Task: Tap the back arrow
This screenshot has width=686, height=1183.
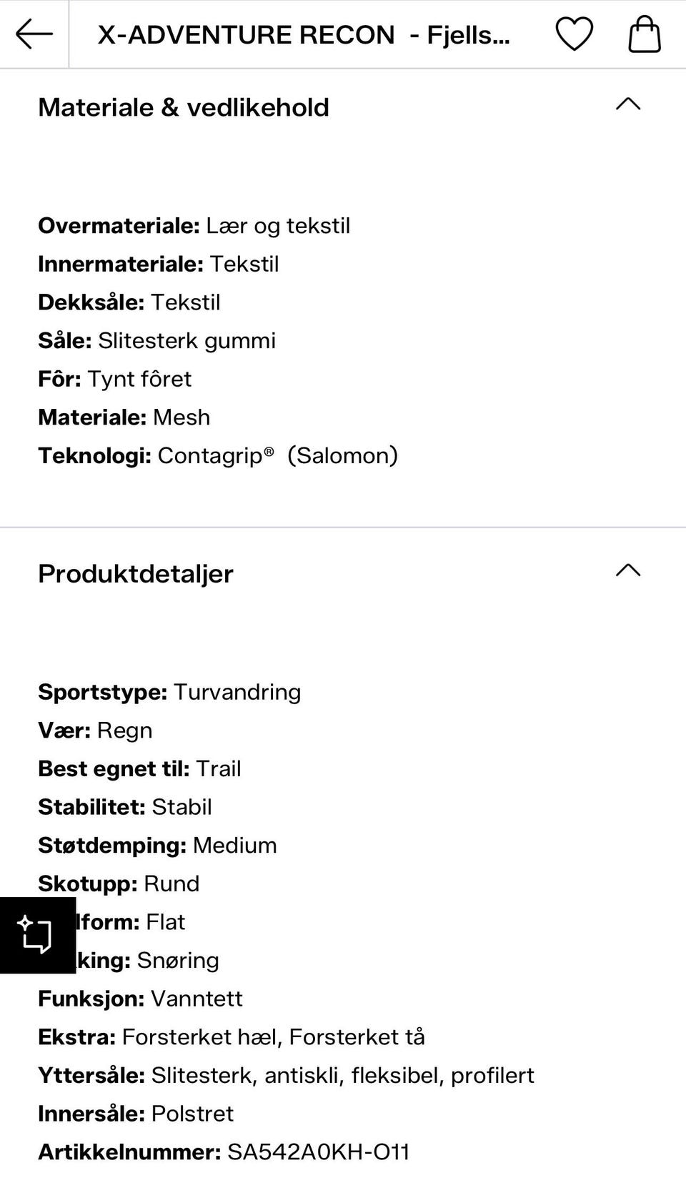Action: coord(34,34)
